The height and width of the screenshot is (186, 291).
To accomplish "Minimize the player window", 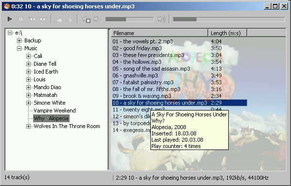I will pyautogui.click(x=267, y=6).
